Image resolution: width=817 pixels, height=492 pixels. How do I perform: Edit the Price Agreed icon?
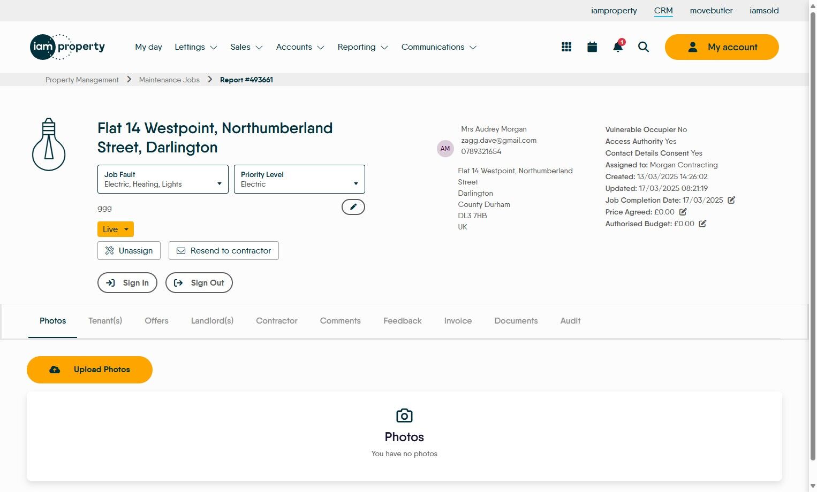point(683,212)
